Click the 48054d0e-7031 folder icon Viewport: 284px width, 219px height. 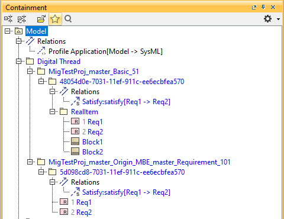(x=53, y=82)
